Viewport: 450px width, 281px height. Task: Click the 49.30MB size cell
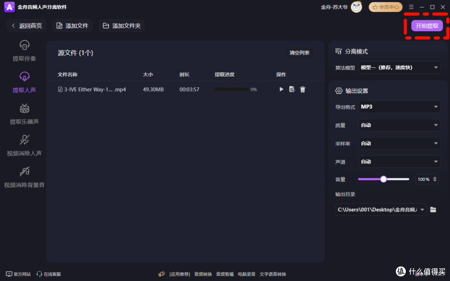point(153,90)
